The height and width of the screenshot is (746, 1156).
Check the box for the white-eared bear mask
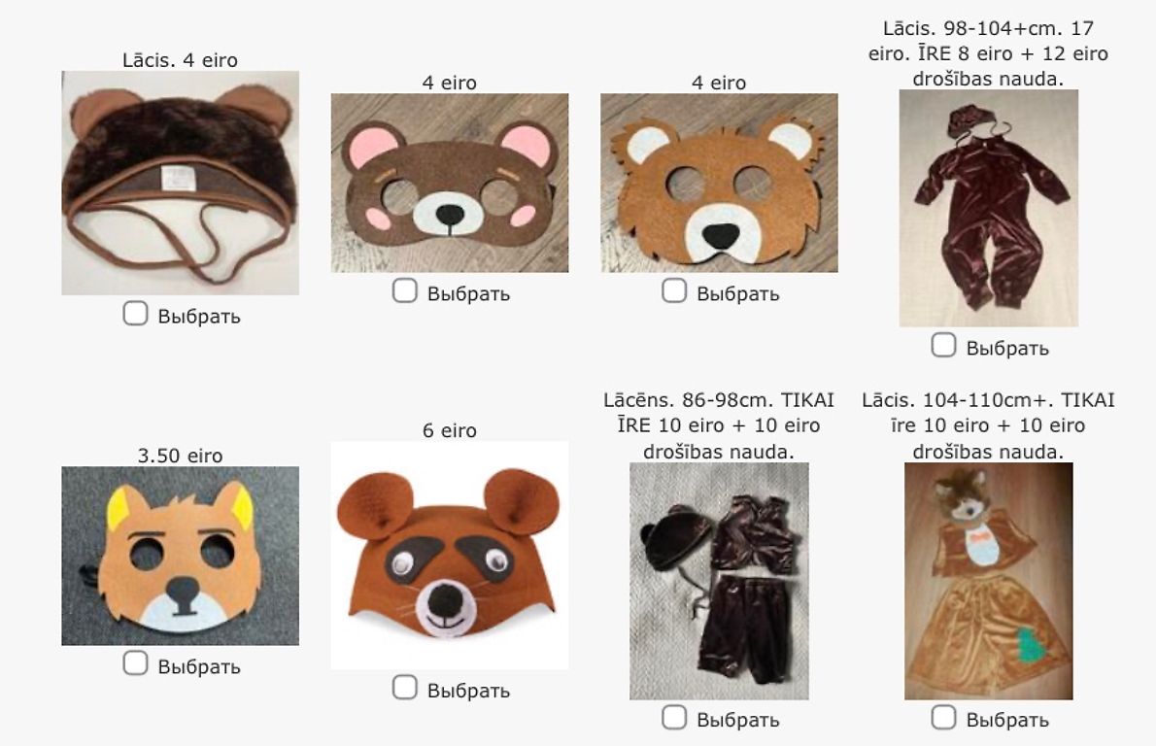[674, 290]
